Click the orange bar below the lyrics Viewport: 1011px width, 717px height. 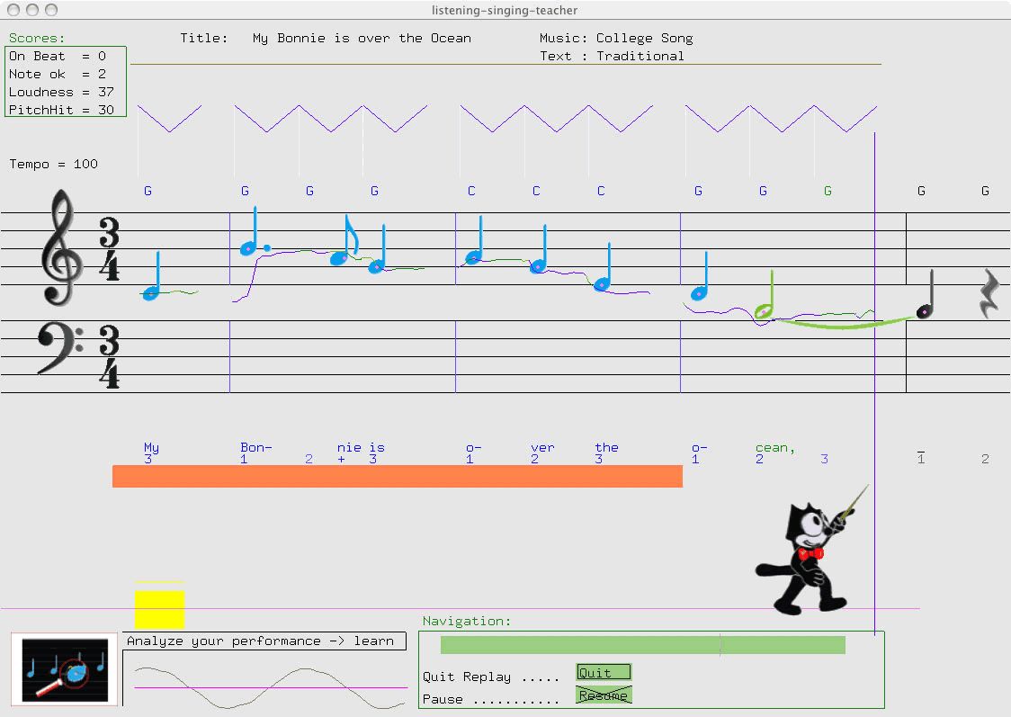click(396, 476)
